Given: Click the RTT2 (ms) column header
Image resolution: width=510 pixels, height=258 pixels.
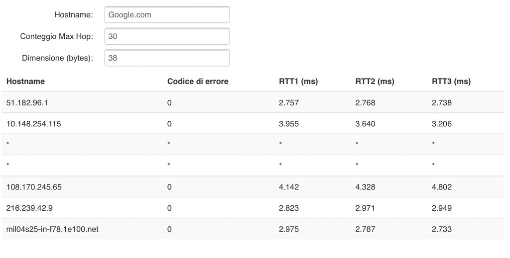Looking at the screenshot, I should click(x=375, y=82).
